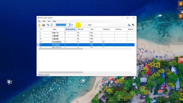Screen dimensions: 183x103
Task: Click the lower horizontal scrollbar thumb above the status bar
Action: pos(61,72)
